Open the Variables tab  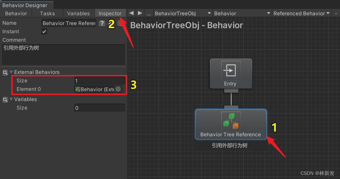pos(78,14)
